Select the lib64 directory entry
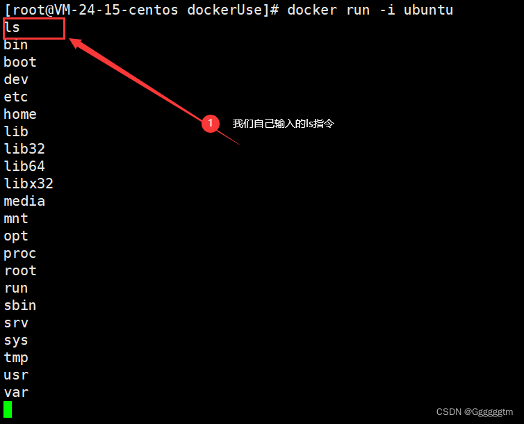Viewport: 524px width, 424px height. pos(24,166)
